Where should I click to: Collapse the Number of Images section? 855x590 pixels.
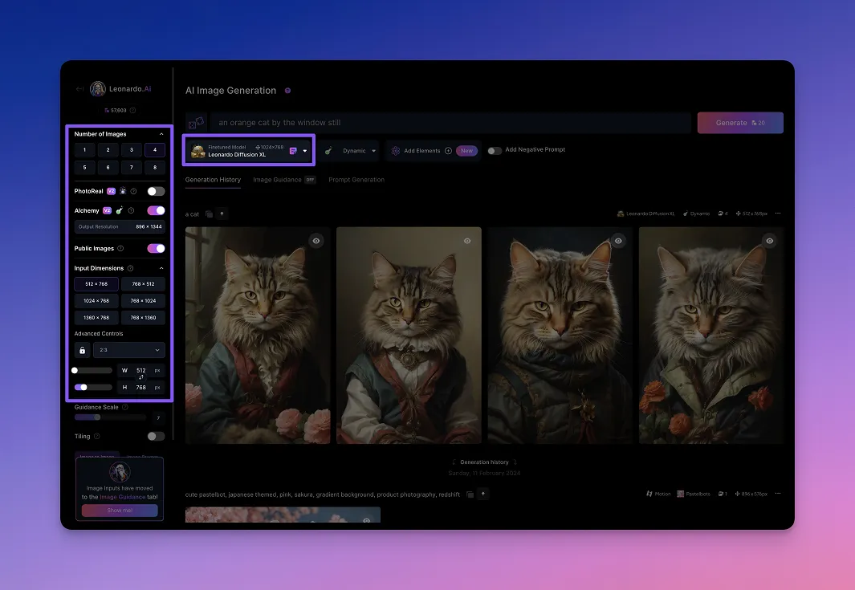pos(161,134)
